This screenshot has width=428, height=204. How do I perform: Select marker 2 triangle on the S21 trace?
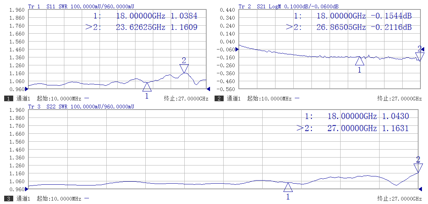[419, 56]
